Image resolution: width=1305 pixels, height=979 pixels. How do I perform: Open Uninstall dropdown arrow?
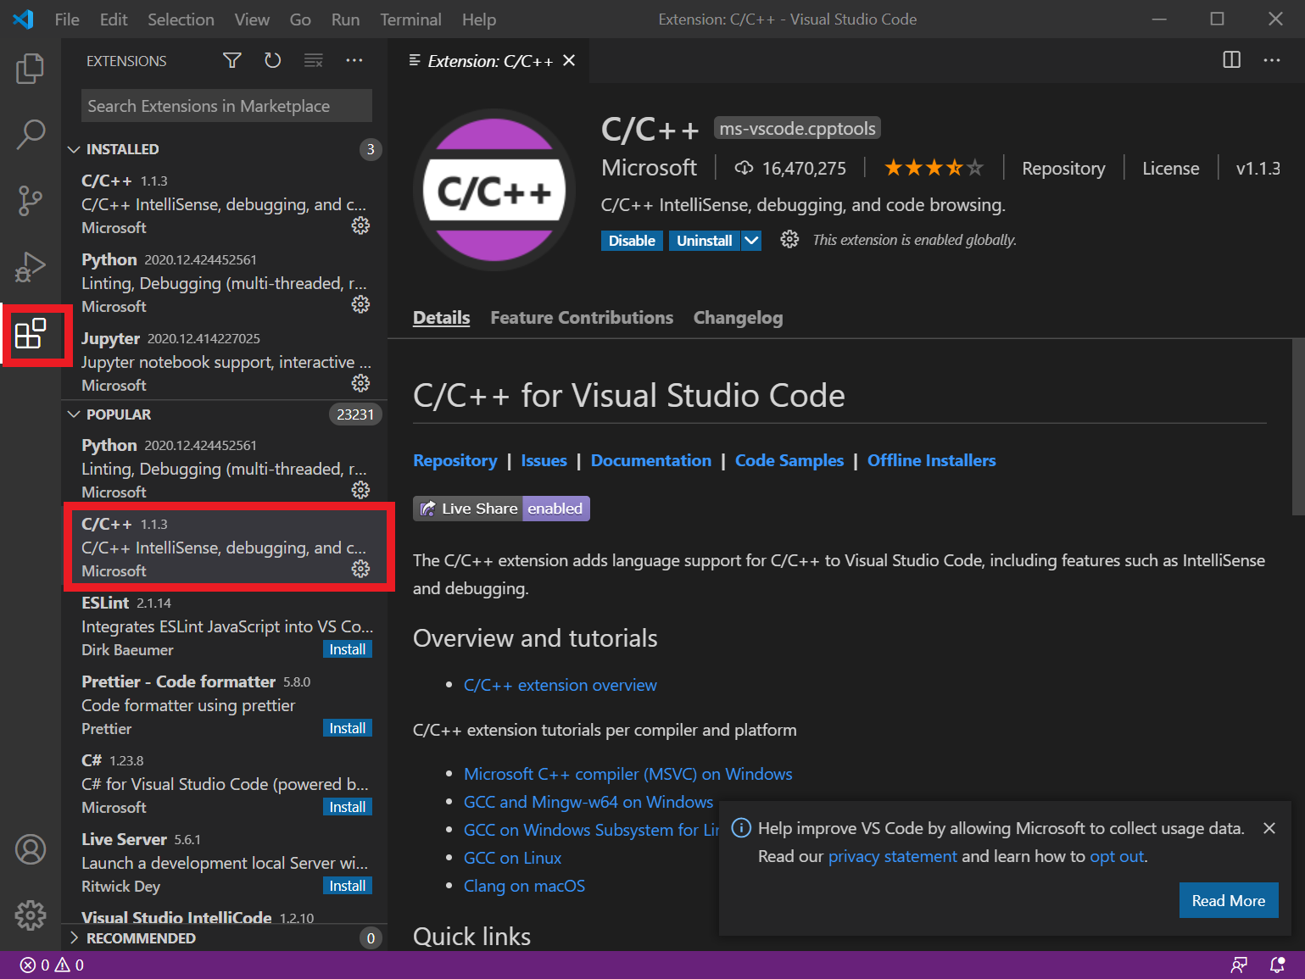tap(751, 241)
